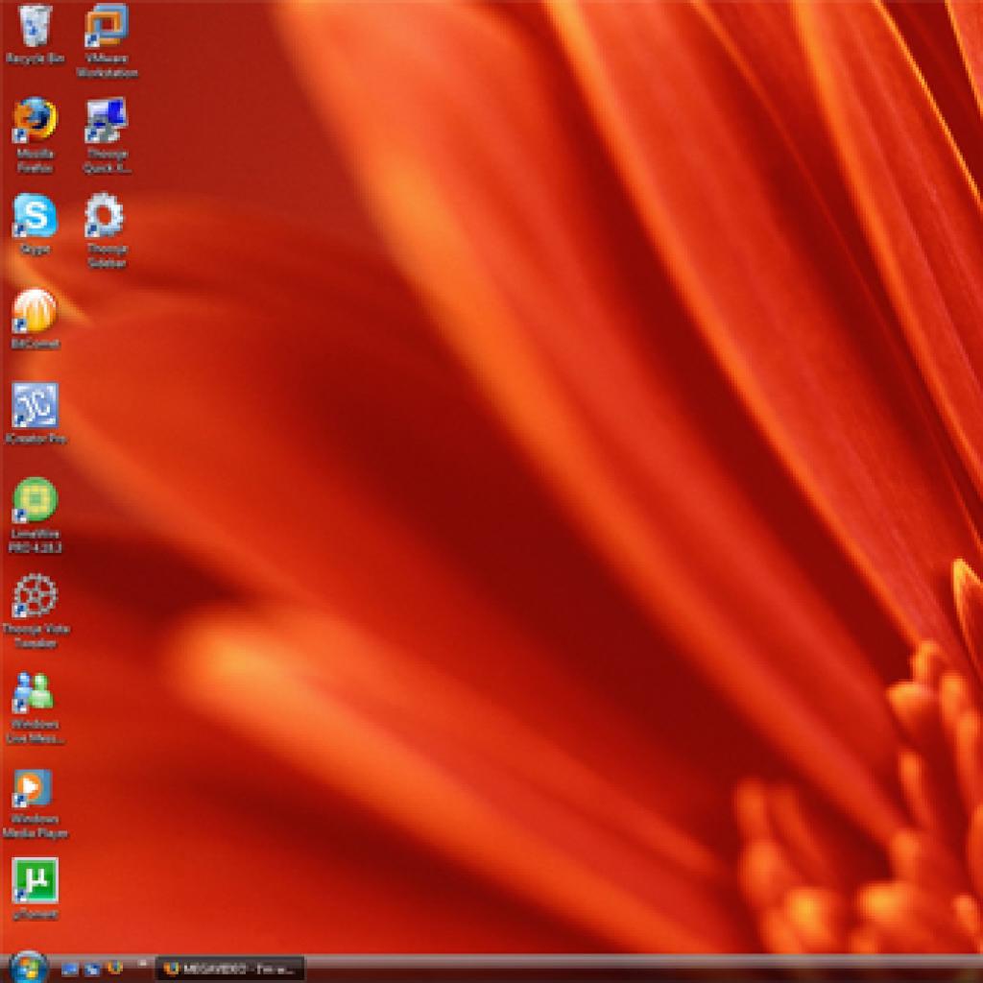
Task: Open Thoosje Sidebar gear icon shortcut
Action: pos(107,230)
